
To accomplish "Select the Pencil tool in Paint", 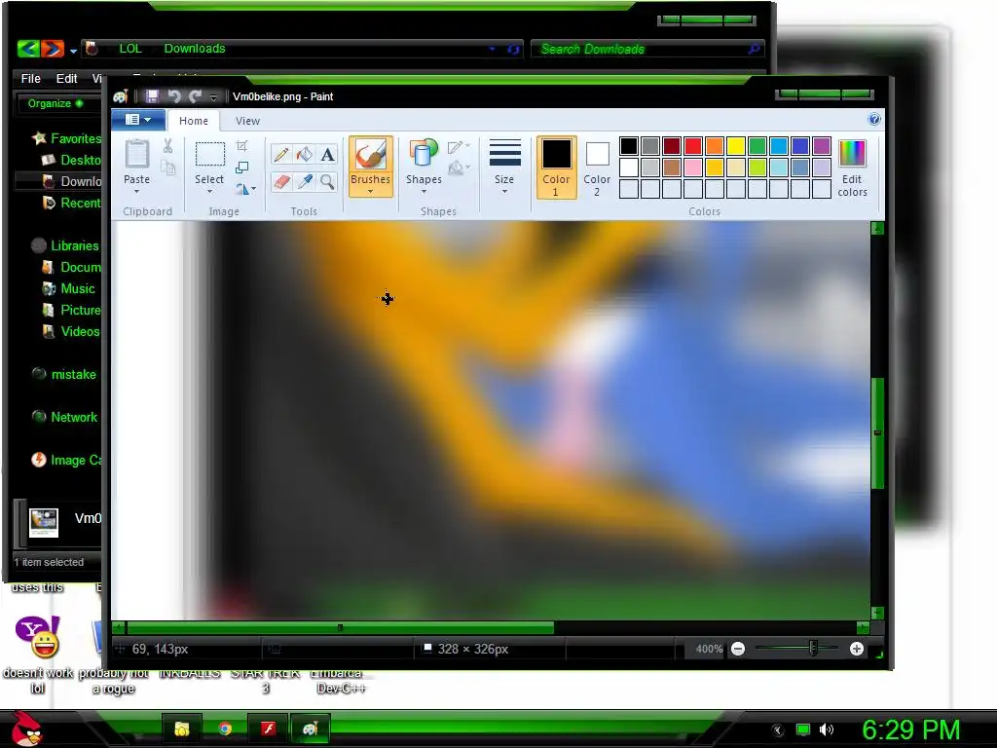I will click(281, 155).
